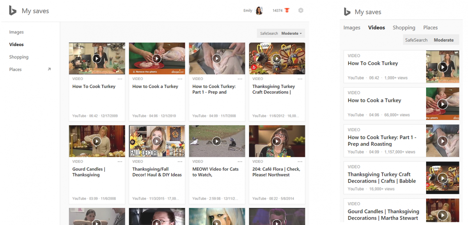The image size is (468, 225).
Task: Click the Bing logo icon
Action: point(12,10)
